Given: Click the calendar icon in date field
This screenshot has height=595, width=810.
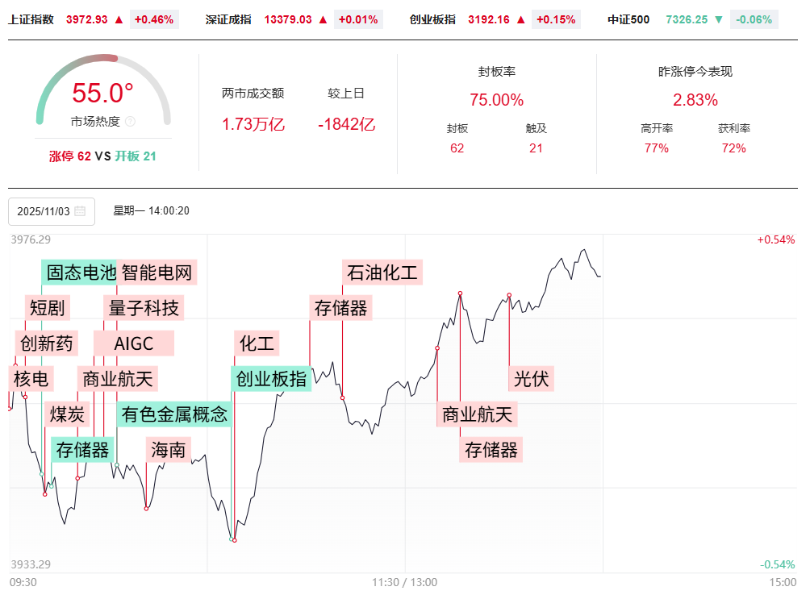Looking at the screenshot, I should [80, 211].
